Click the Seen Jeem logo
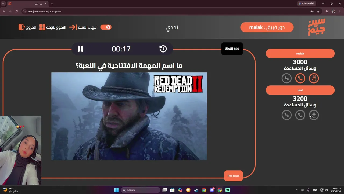Screen dimensions: 344x194 317,27
